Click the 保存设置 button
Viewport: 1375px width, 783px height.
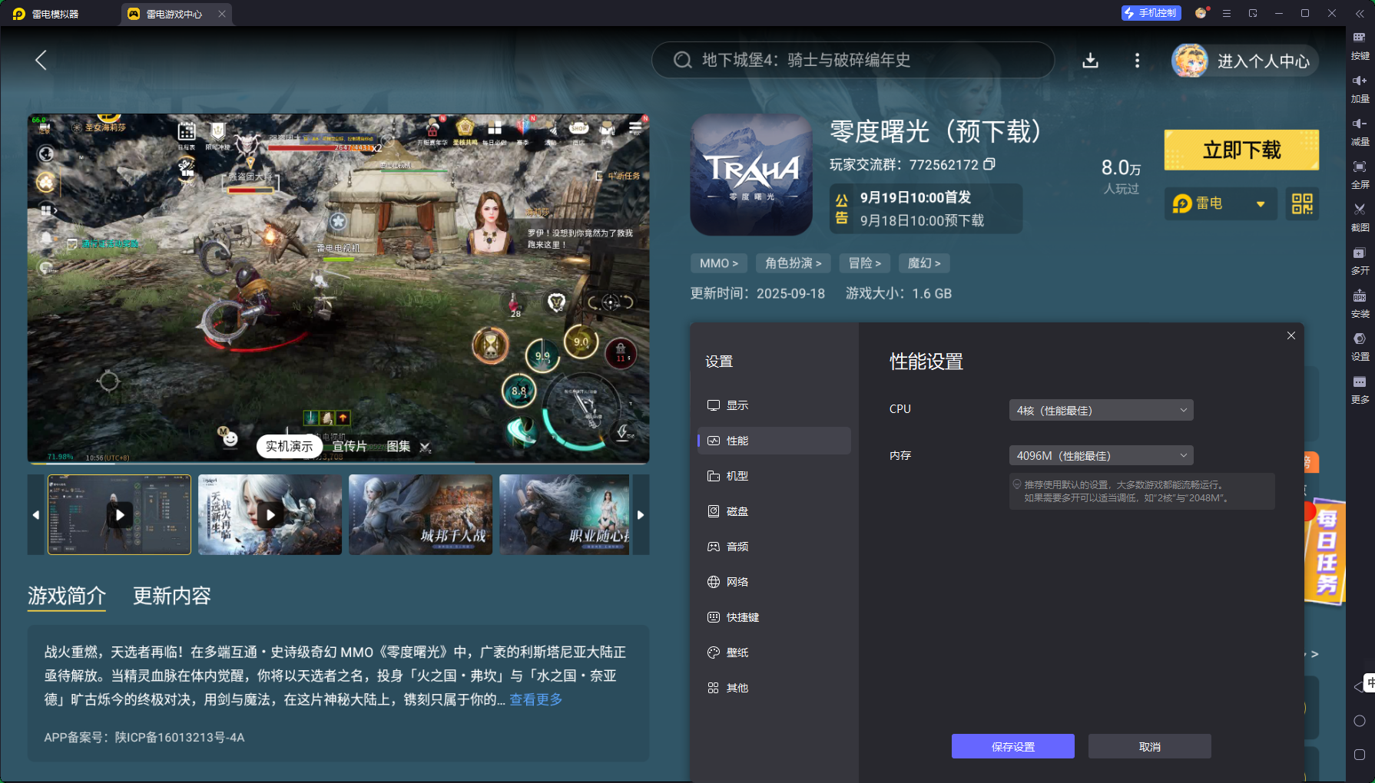1012,746
